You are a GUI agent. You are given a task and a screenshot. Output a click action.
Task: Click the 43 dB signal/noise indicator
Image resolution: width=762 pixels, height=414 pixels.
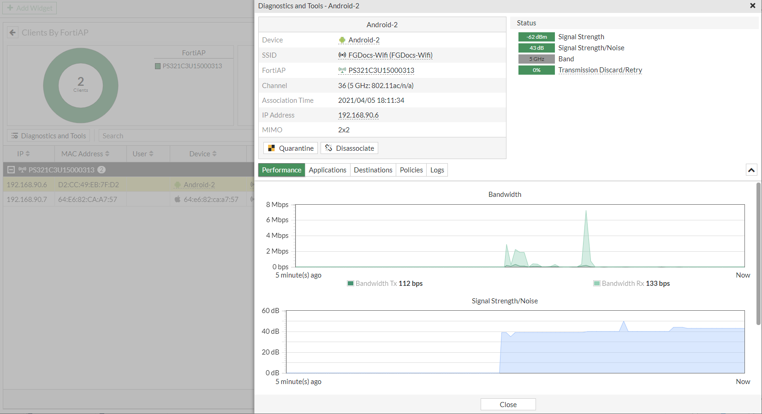point(536,48)
